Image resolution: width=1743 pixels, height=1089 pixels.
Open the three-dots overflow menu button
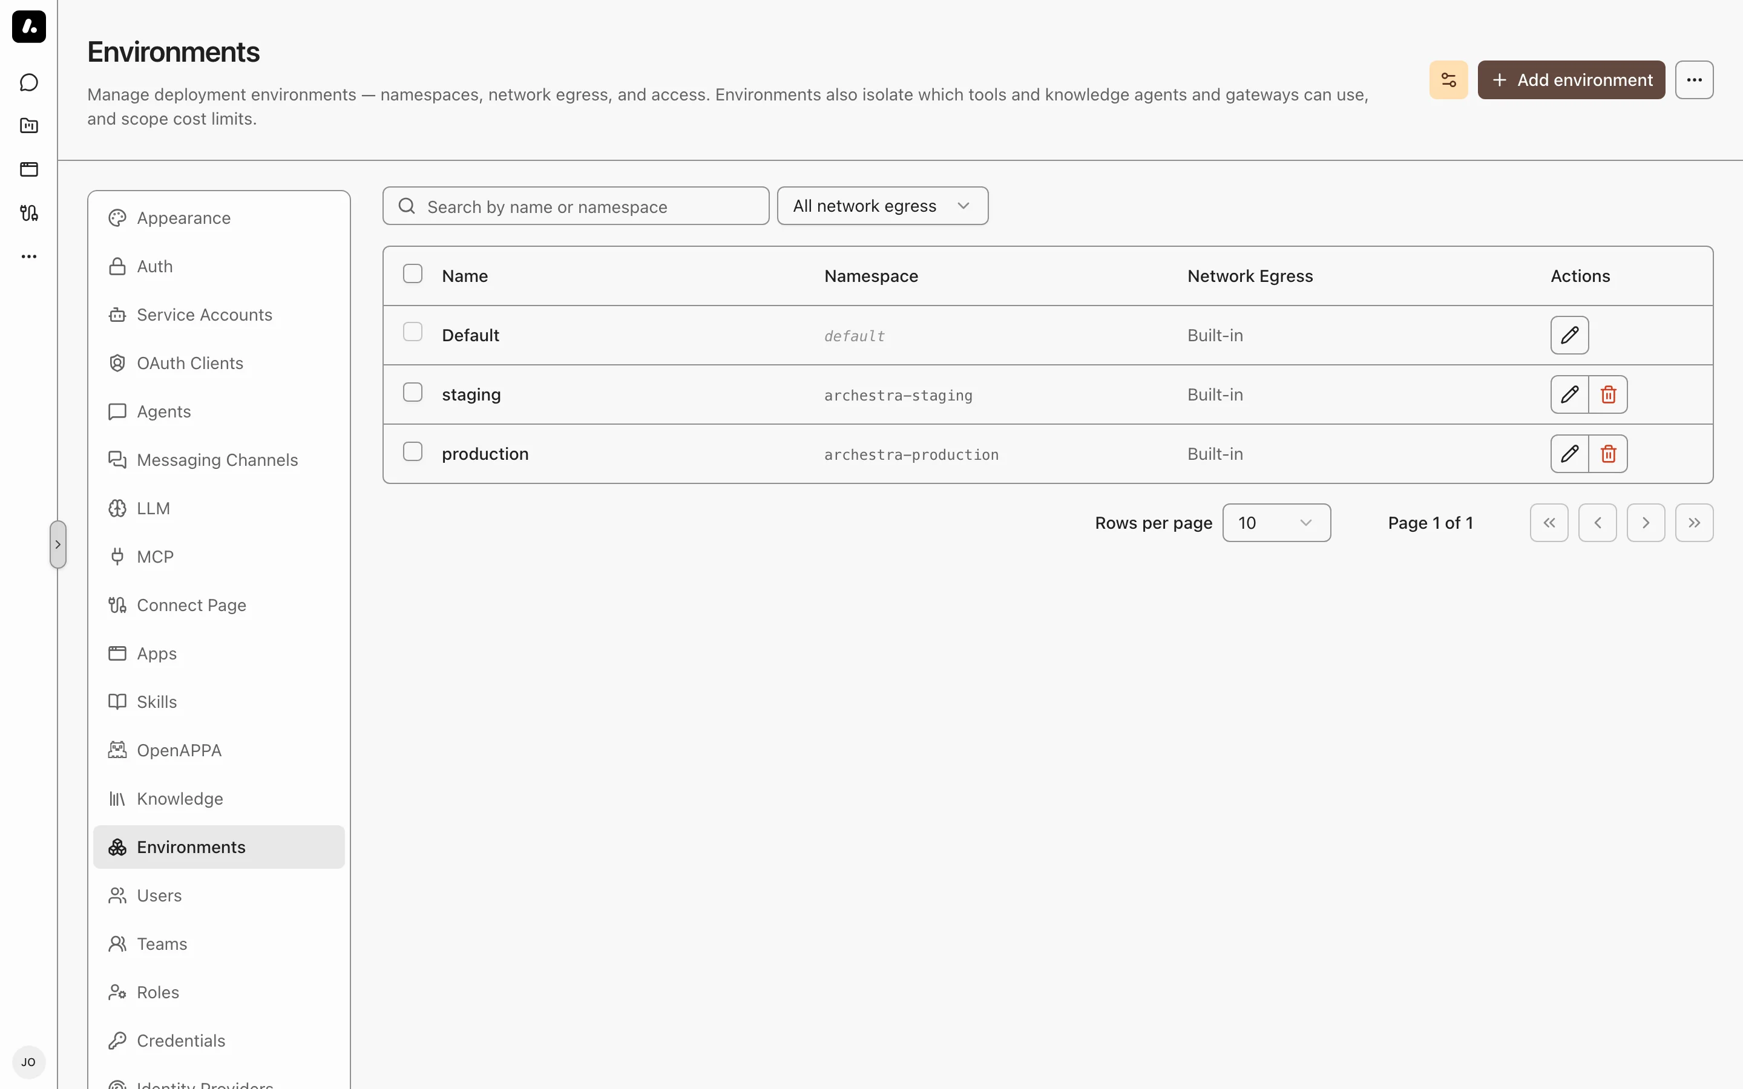coord(1694,80)
